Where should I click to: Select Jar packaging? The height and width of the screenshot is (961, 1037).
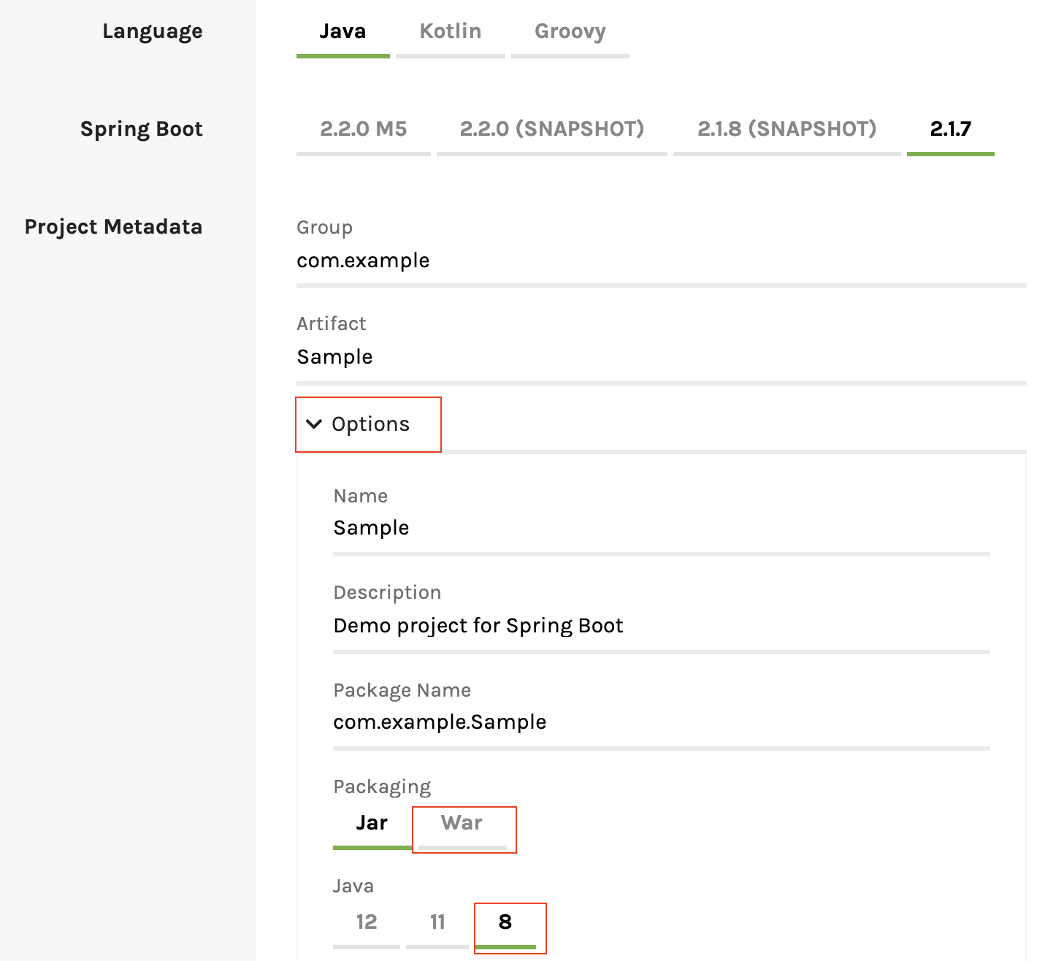[372, 824]
